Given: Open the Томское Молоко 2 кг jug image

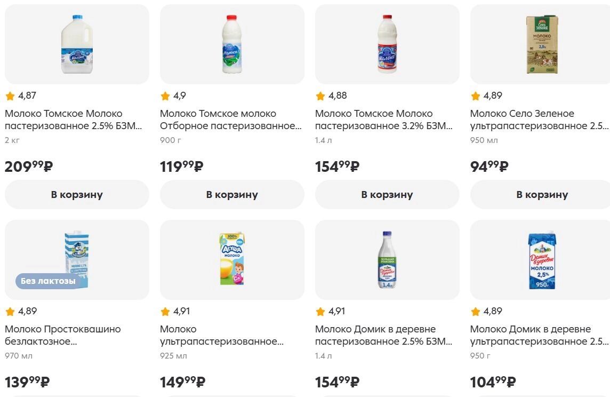Looking at the screenshot, I should point(77,45).
